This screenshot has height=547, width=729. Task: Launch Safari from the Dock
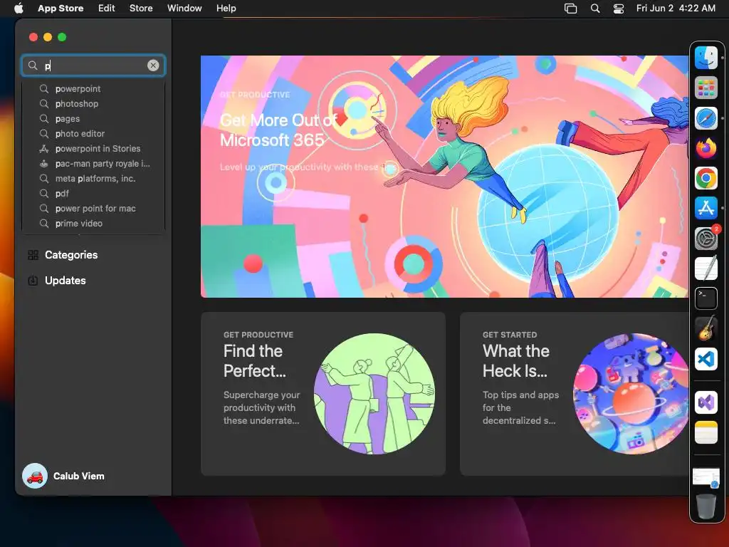(706, 118)
